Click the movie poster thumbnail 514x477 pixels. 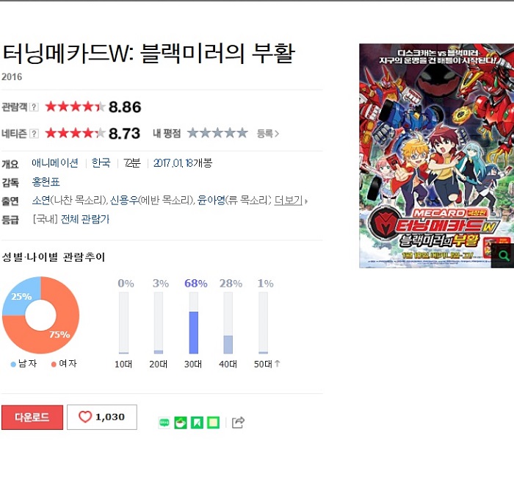(x=437, y=156)
